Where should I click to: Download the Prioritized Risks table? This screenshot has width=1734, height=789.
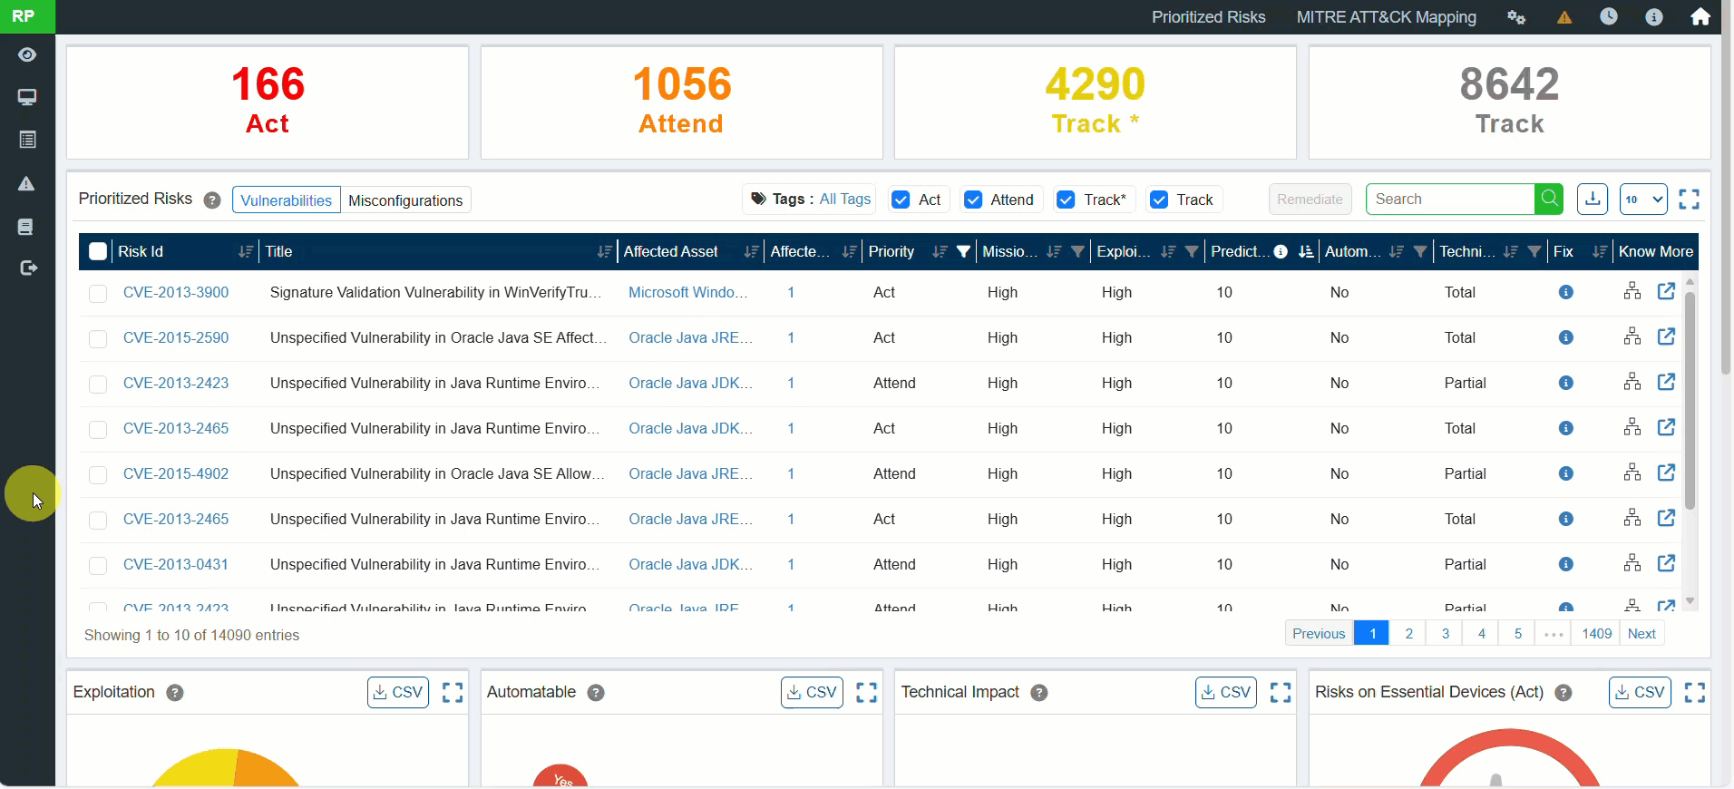[1592, 200]
